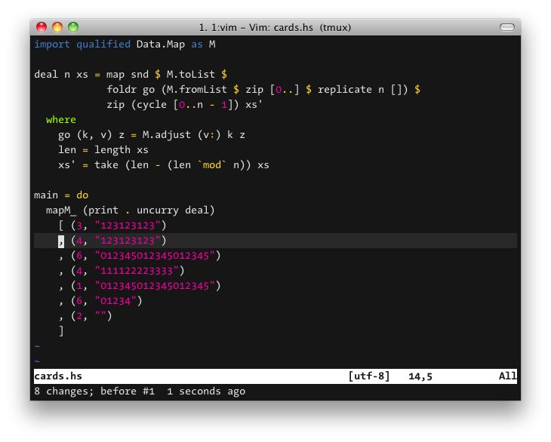
Task: Click 'M.fromList' function call
Action: (197, 90)
